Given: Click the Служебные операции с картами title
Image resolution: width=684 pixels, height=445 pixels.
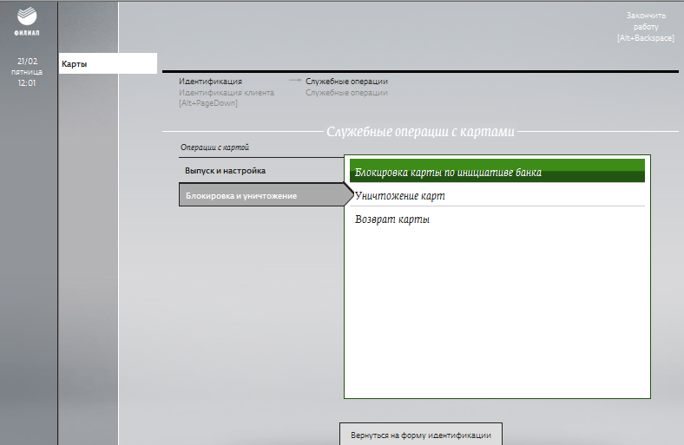Looking at the screenshot, I should pyautogui.click(x=420, y=131).
